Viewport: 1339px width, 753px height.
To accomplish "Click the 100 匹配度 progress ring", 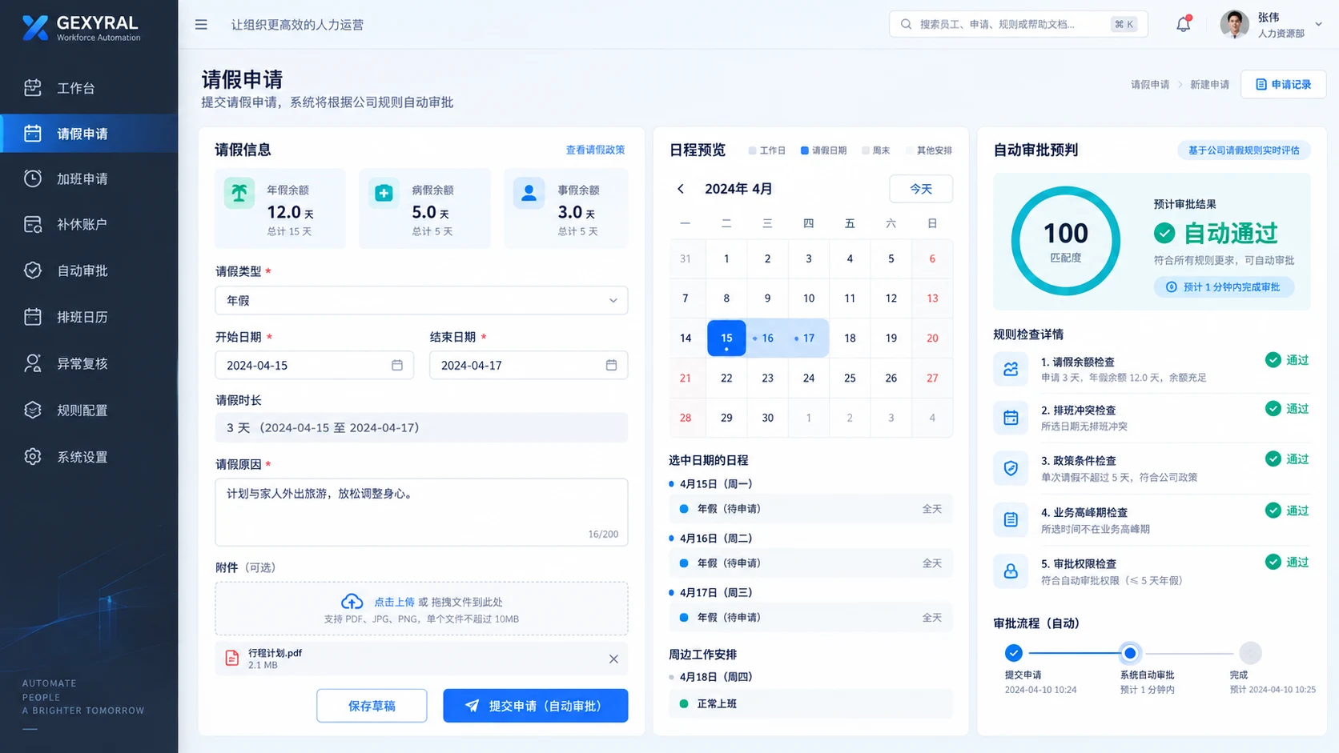I will (1065, 241).
